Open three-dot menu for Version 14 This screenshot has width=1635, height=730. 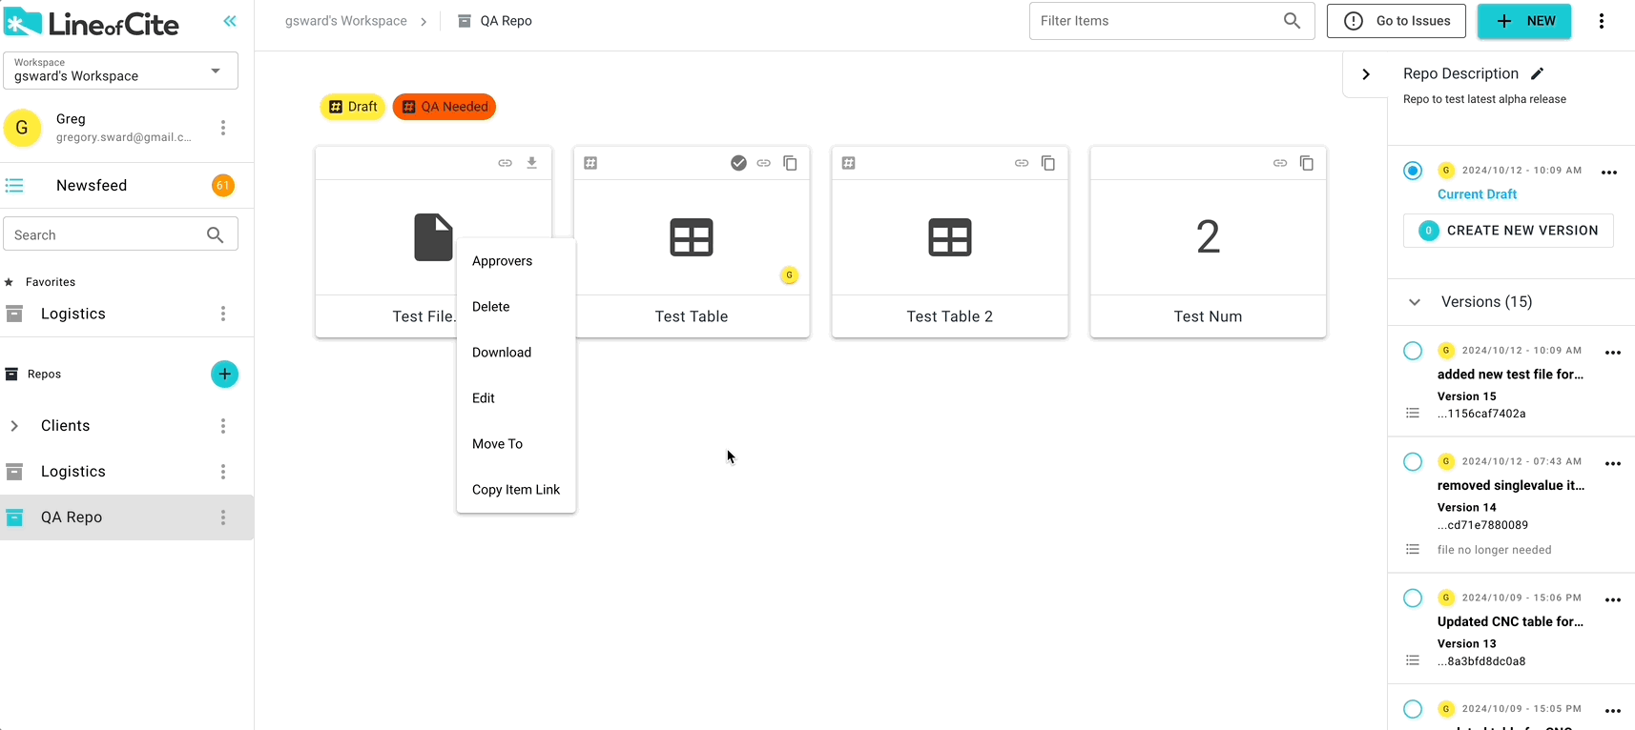tap(1612, 464)
